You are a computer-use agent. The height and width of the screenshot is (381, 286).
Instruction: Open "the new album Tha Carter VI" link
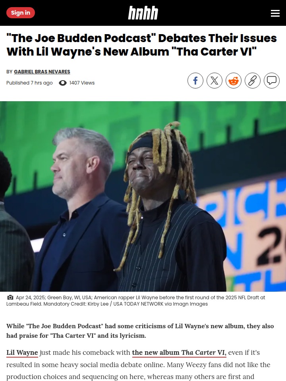click(179, 352)
